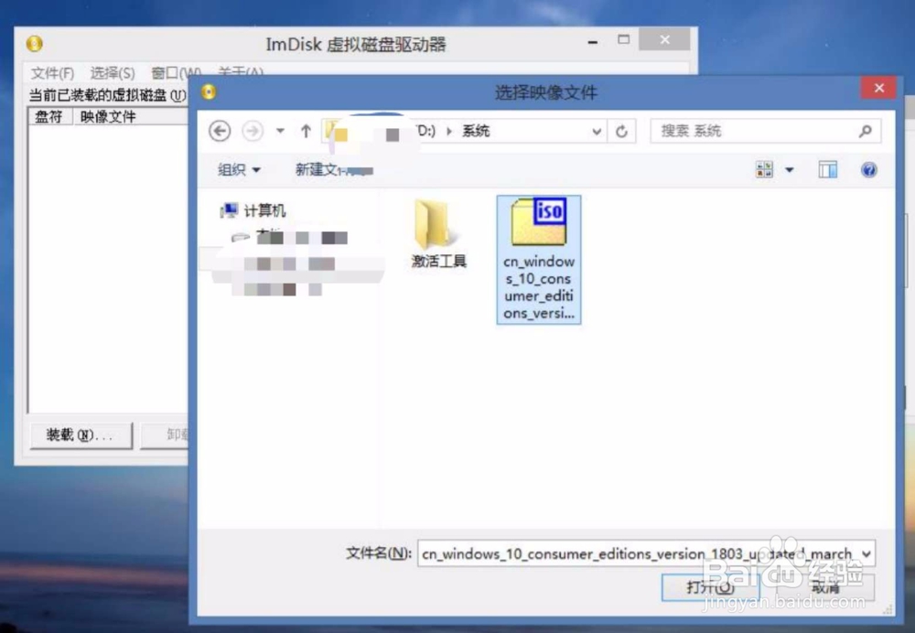Click the dialog title bar disc icon
Screen dimensions: 915x633
coord(209,91)
